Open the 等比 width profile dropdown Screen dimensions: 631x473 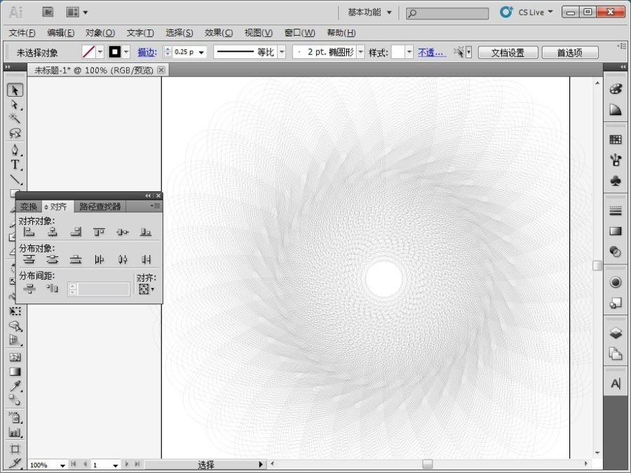[x=282, y=52]
